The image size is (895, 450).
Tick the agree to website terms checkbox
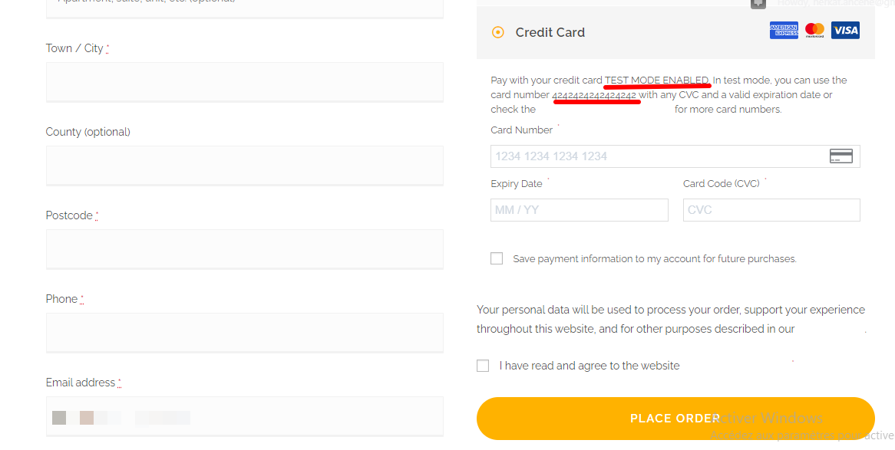pos(483,366)
